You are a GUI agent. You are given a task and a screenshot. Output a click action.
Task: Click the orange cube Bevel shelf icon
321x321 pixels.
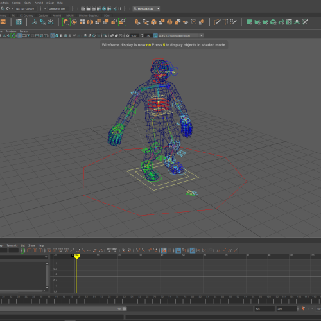point(153,22)
